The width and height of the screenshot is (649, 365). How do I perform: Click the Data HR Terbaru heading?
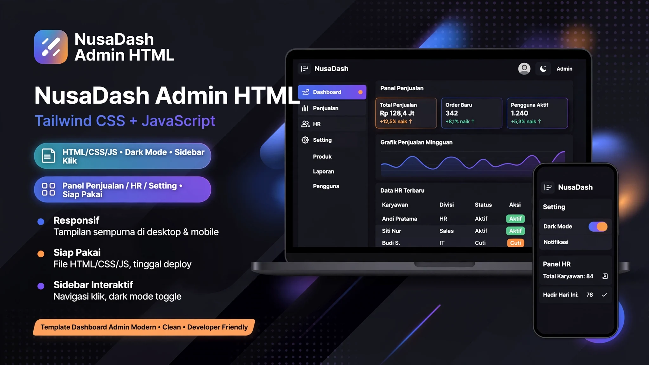(402, 190)
